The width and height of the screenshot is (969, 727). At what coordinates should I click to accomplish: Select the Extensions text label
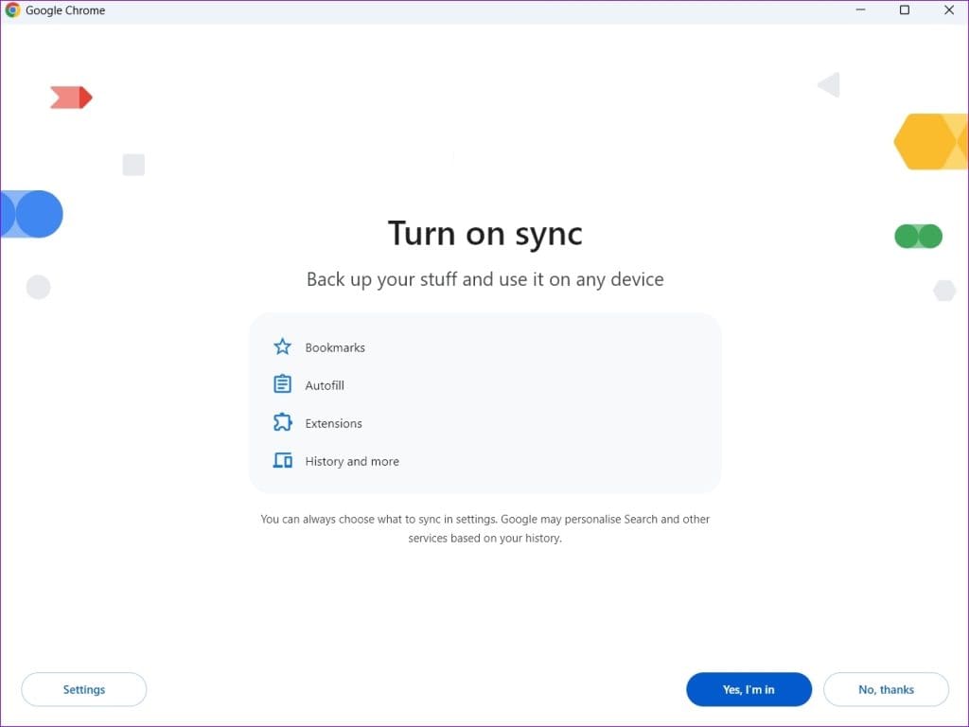pos(333,423)
